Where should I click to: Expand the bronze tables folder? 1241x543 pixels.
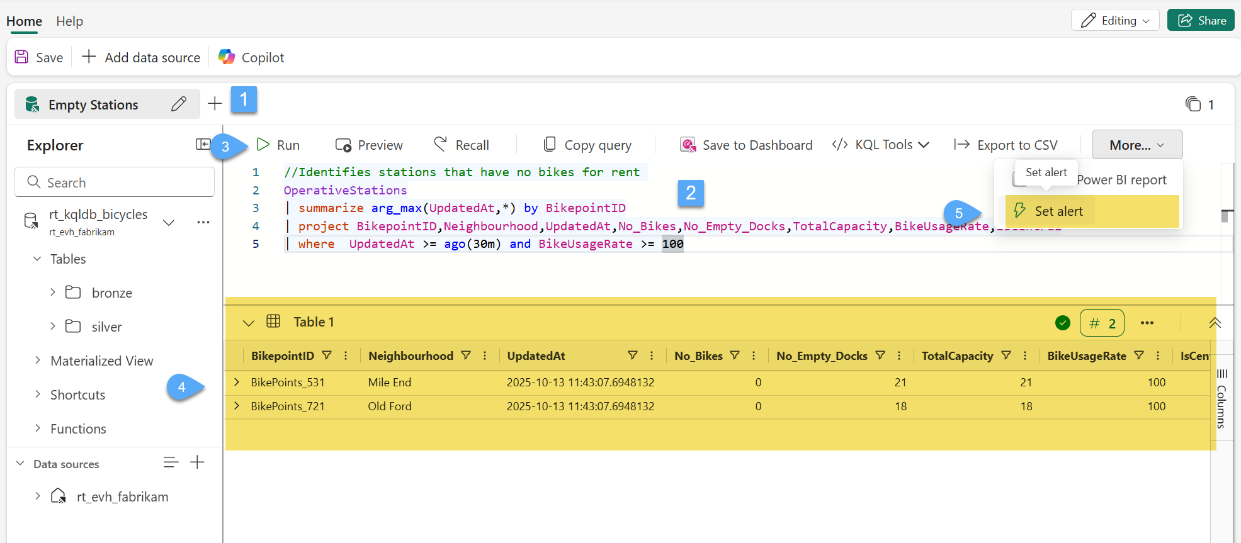click(53, 292)
